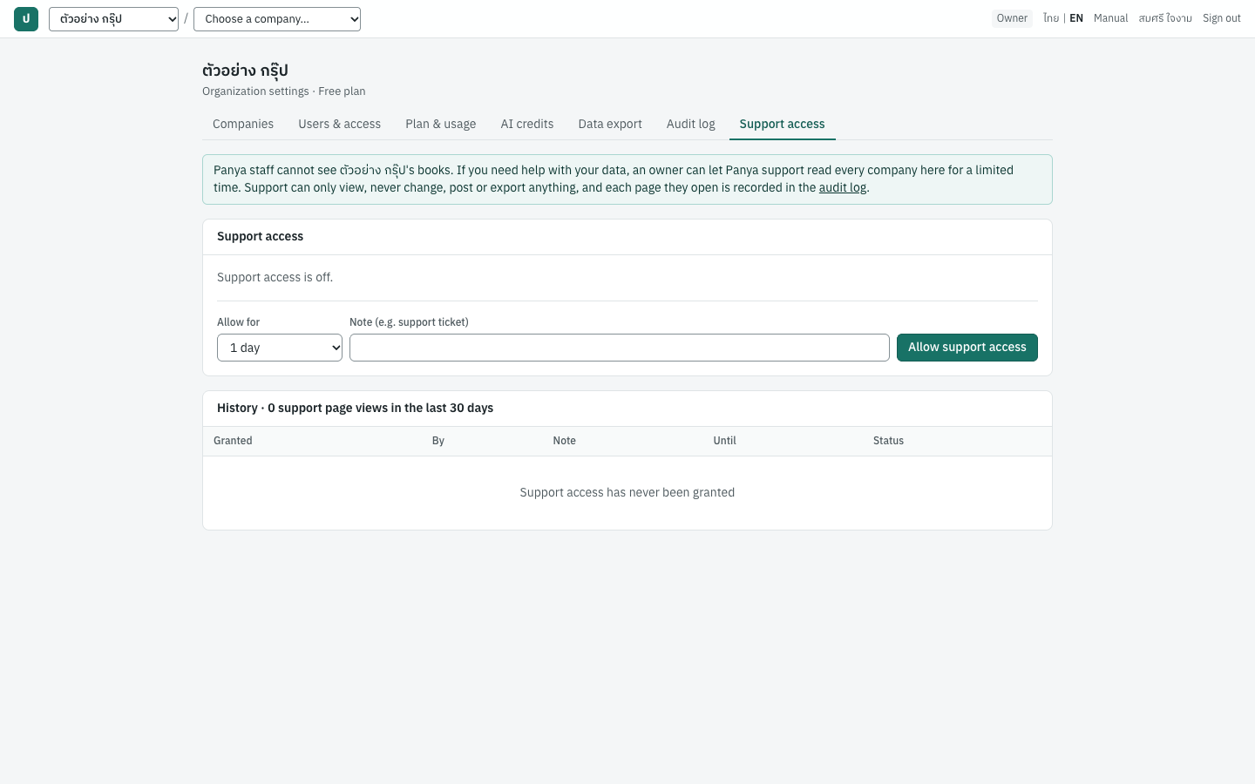Follow the audit log link in notice
The height and width of the screenshot is (784, 1255).
[x=843, y=187]
